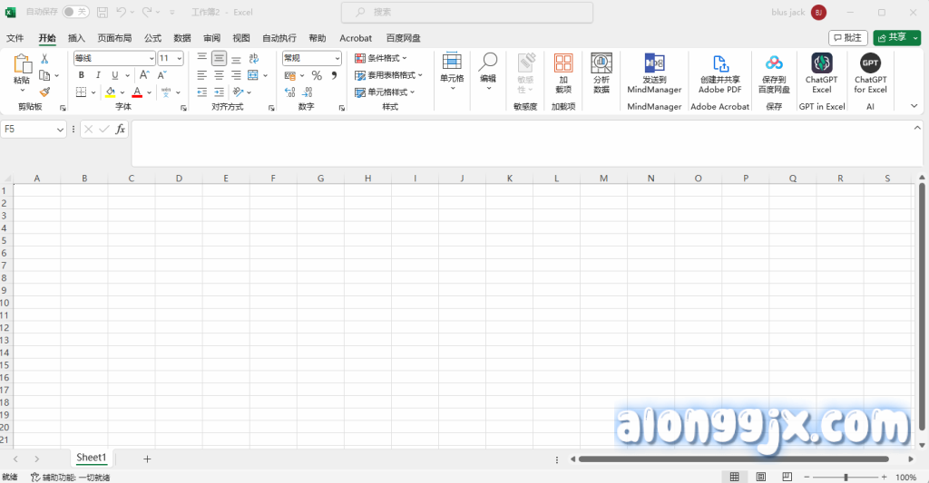
Task: Toggle bold formatting
Action: 82,75
